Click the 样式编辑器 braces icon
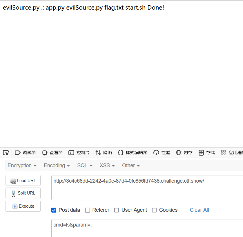 (121, 153)
